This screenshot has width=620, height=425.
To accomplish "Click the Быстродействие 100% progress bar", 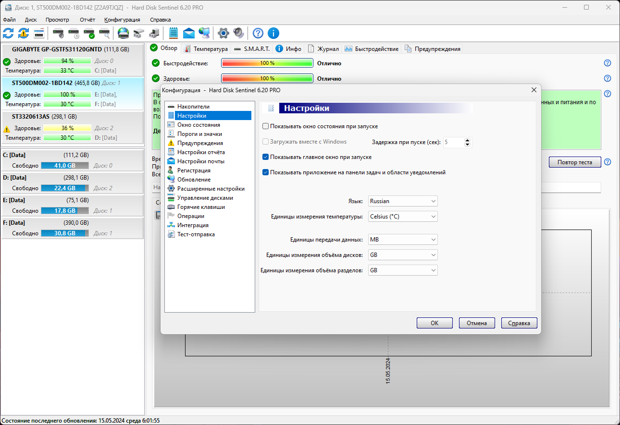I will (x=267, y=63).
